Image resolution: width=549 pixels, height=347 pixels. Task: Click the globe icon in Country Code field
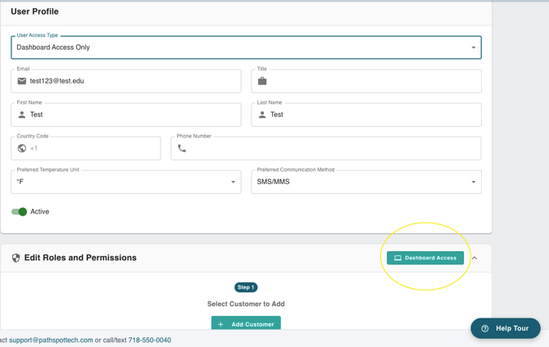pyautogui.click(x=22, y=148)
